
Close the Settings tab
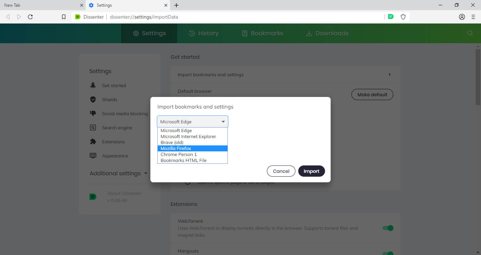(166, 5)
